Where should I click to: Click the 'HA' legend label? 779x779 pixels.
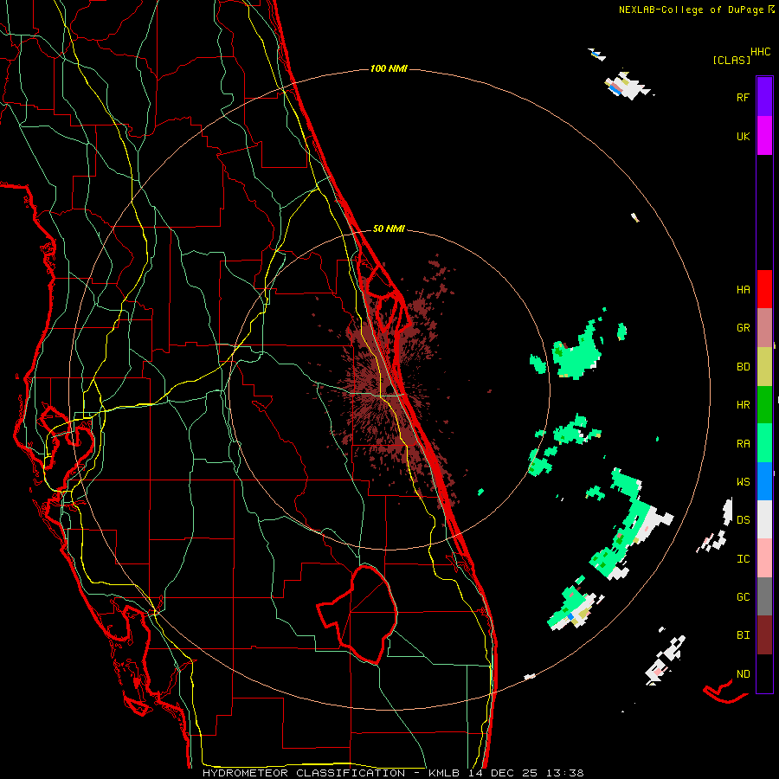743,290
